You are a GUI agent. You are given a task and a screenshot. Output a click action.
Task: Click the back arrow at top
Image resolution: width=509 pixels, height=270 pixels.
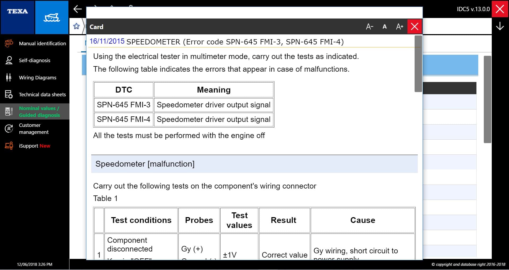pos(77,9)
